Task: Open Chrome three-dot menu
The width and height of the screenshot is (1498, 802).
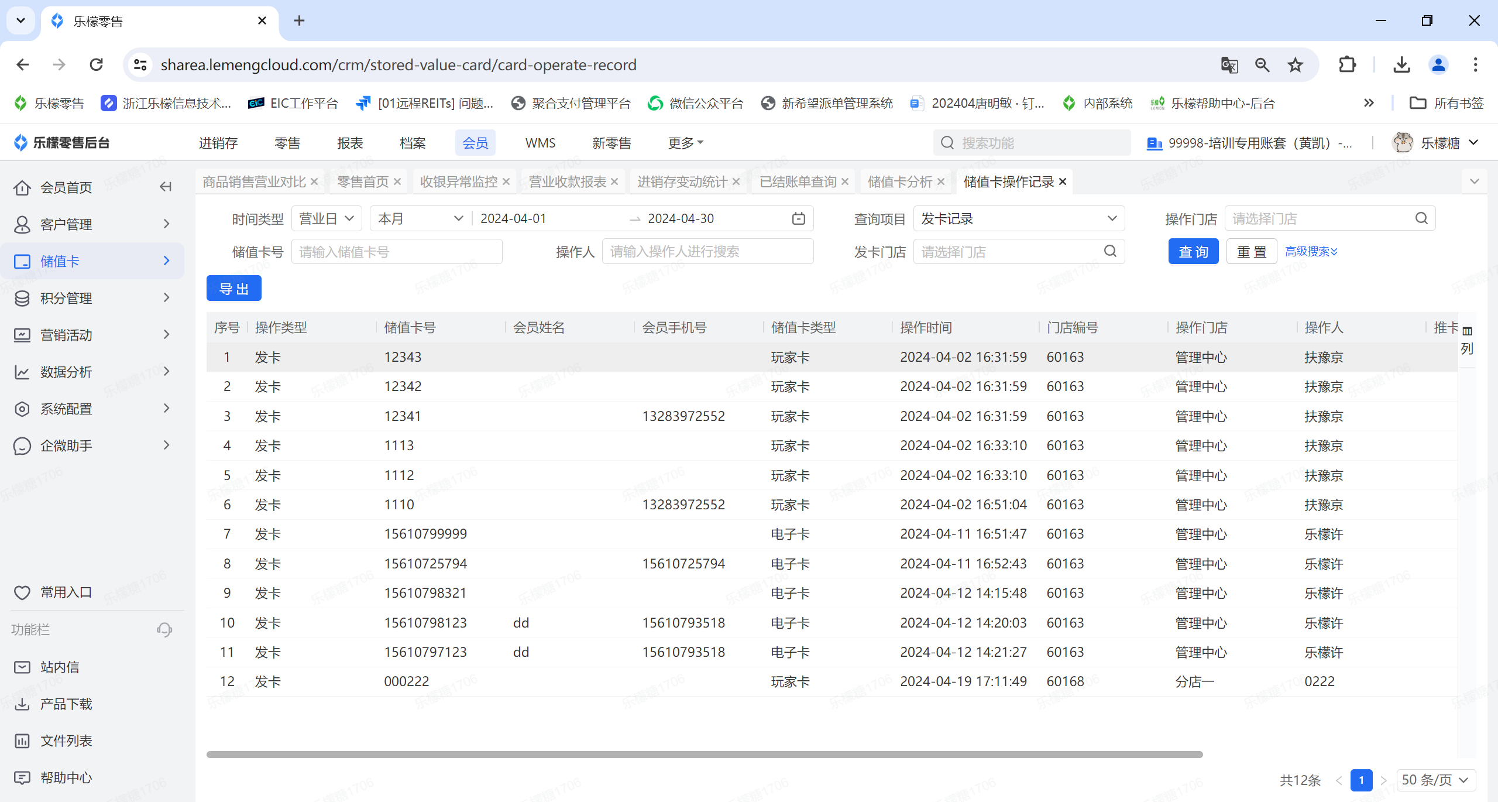Action: click(1475, 65)
